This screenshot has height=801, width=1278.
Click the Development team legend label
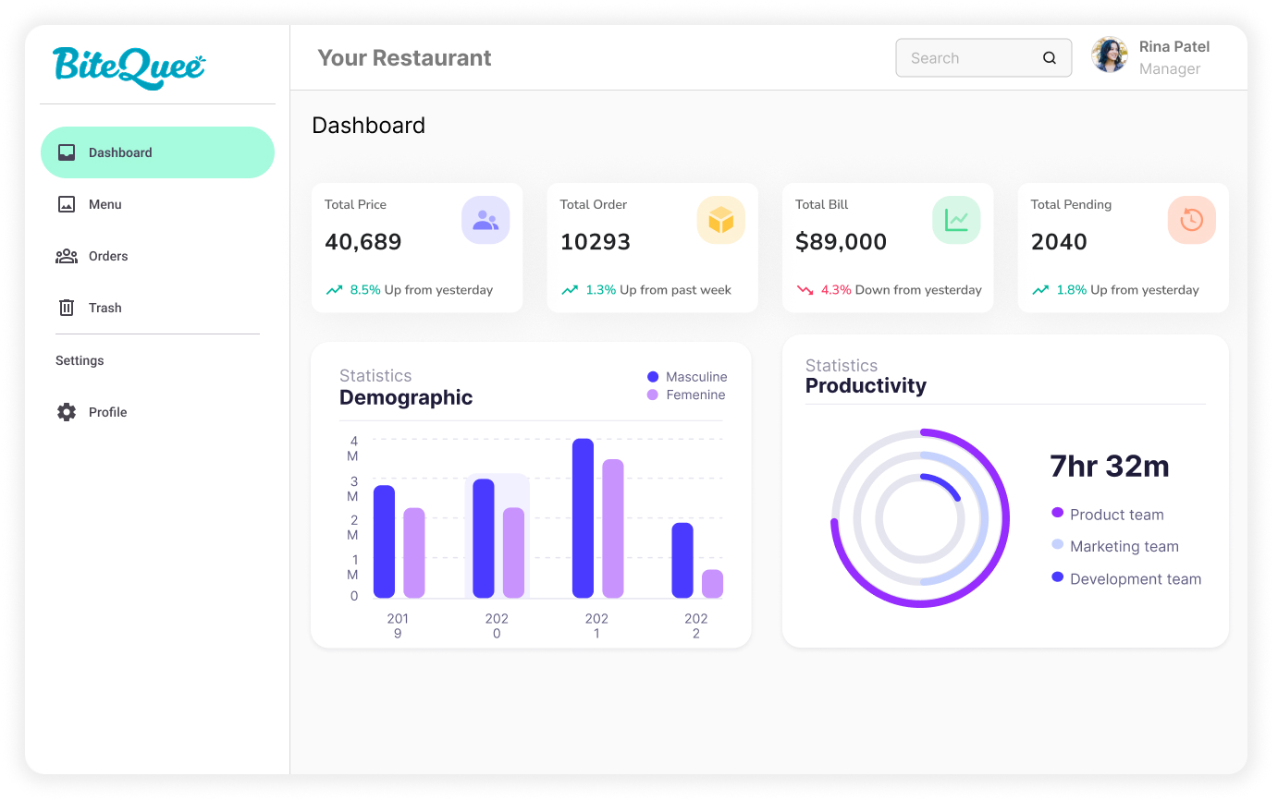tap(1136, 579)
